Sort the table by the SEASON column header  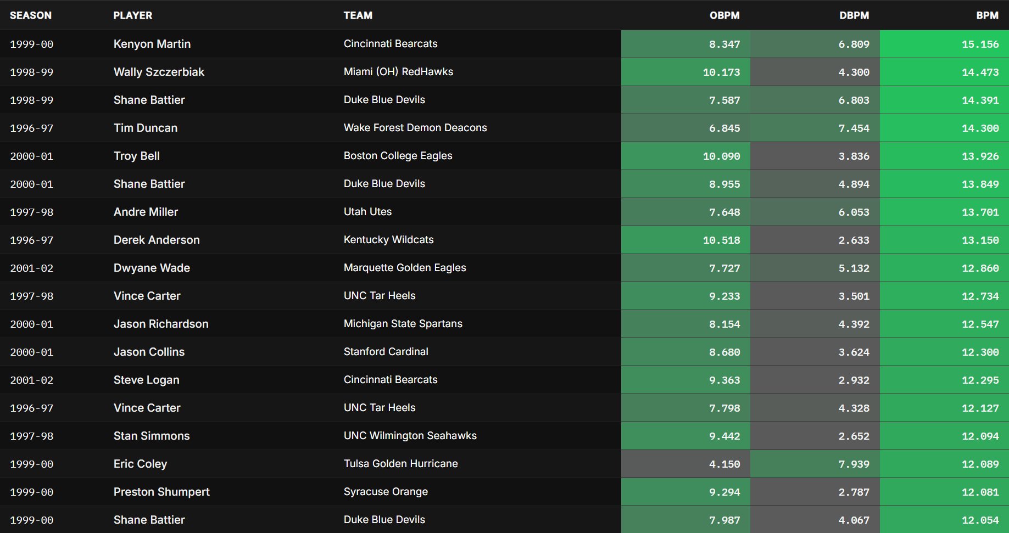(x=31, y=15)
